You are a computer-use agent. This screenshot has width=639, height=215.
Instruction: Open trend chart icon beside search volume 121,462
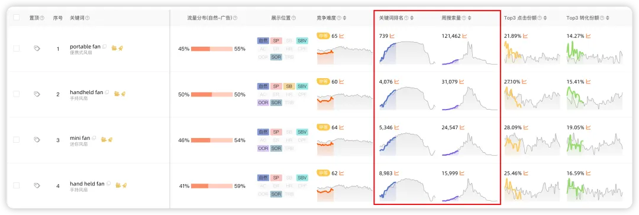[x=464, y=36]
